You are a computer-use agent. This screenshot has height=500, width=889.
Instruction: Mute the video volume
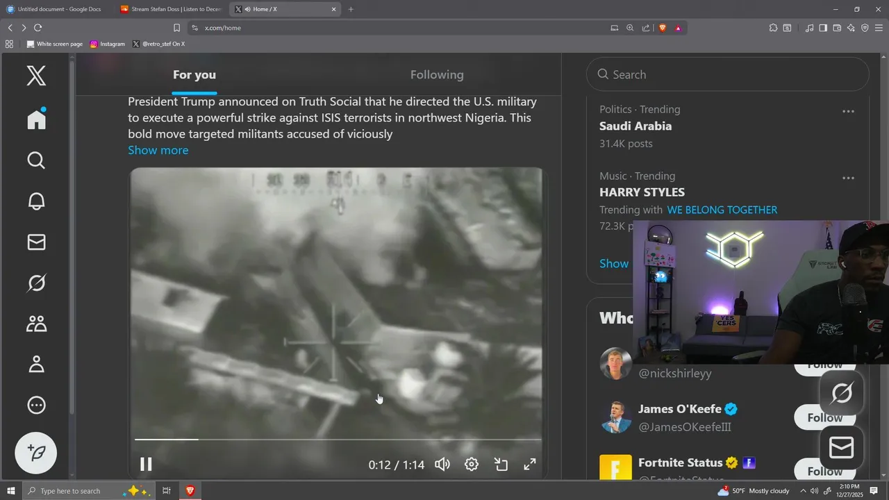point(442,464)
